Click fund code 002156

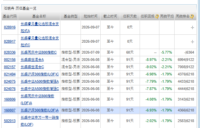pyautogui.click(x=10, y=60)
